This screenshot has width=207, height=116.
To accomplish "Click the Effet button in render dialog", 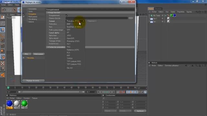I will pyautogui.click(x=27, y=54).
